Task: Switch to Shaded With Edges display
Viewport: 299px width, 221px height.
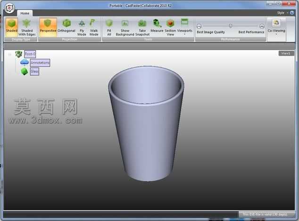Action: click(27, 27)
